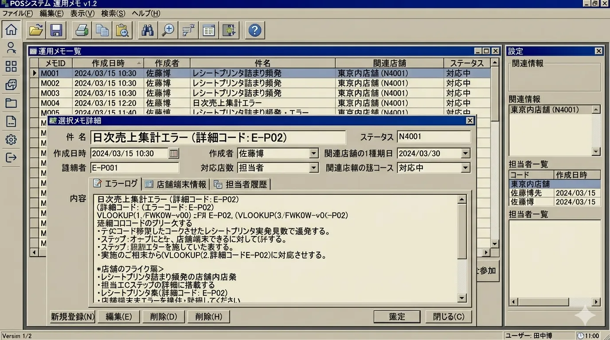The width and height of the screenshot is (610, 340).
Task: Click the copy documents toolbar icon
Action: click(x=102, y=30)
